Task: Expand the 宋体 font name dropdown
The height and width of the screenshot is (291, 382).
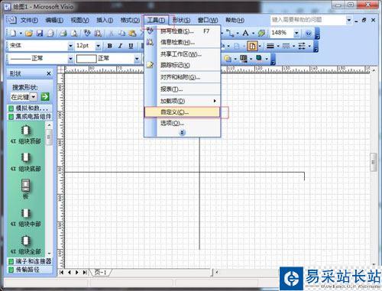Action: point(70,46)
